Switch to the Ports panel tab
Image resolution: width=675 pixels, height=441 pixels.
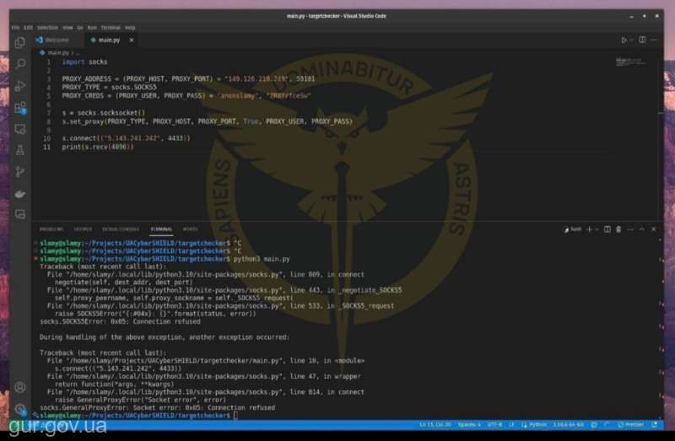click(190, 229)
